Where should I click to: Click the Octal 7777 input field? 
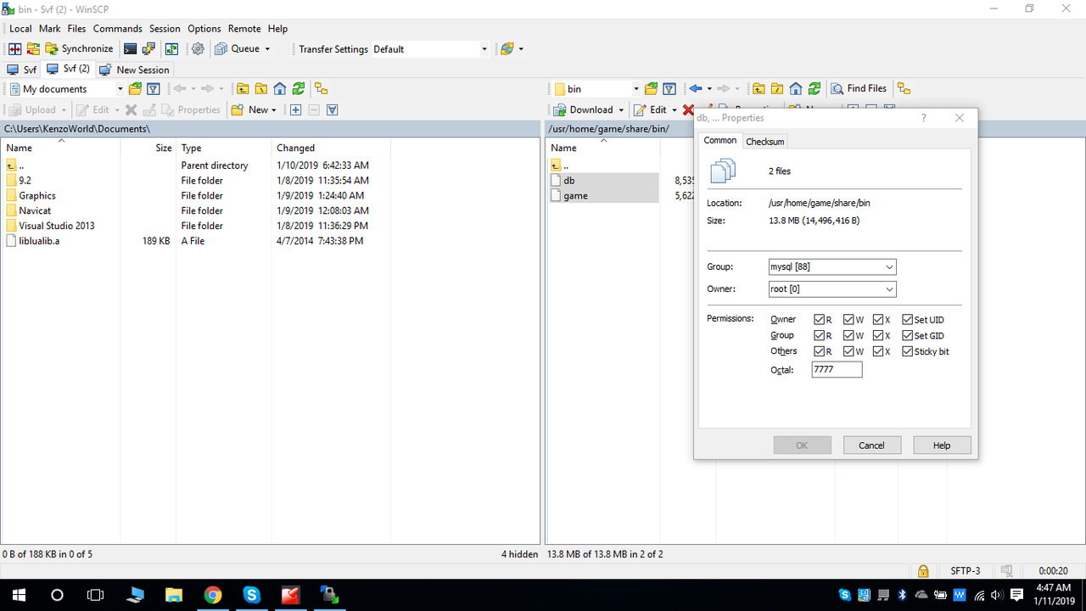(837, 370)
